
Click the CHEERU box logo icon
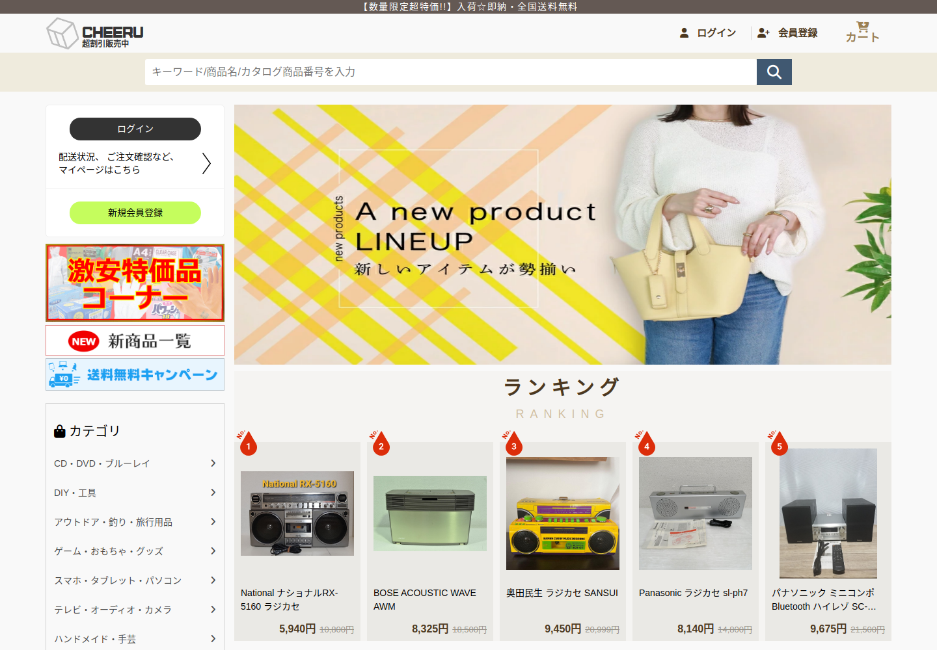point(62,33)
